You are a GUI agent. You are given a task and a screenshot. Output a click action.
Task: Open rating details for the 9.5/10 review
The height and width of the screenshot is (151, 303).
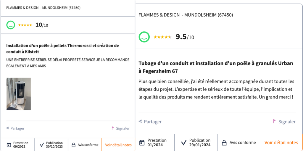click(281, 143)
